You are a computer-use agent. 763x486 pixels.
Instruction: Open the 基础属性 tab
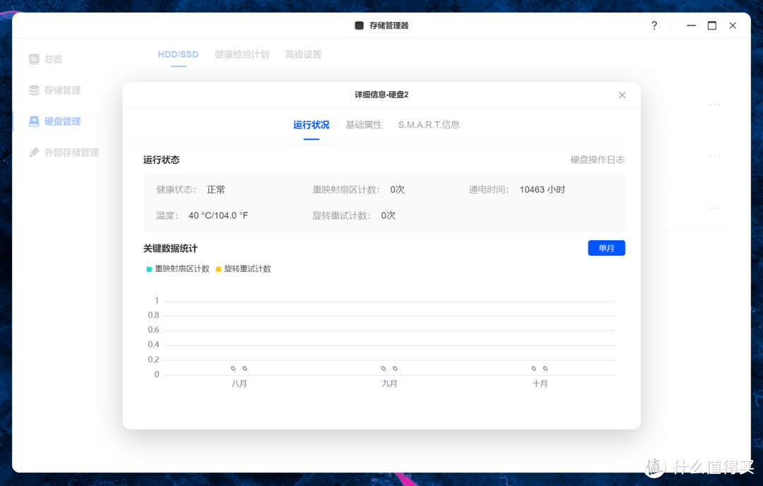point(364,124)
